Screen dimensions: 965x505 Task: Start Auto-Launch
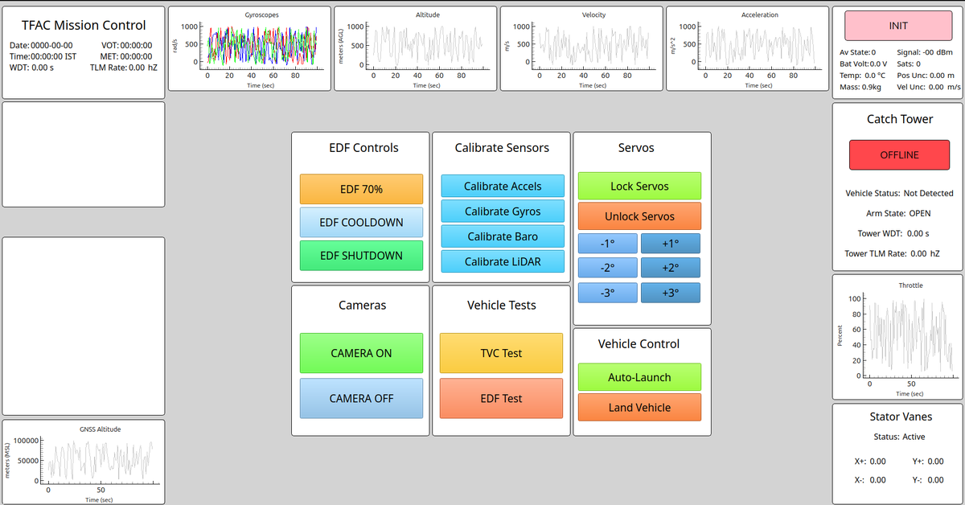[639, 377]
